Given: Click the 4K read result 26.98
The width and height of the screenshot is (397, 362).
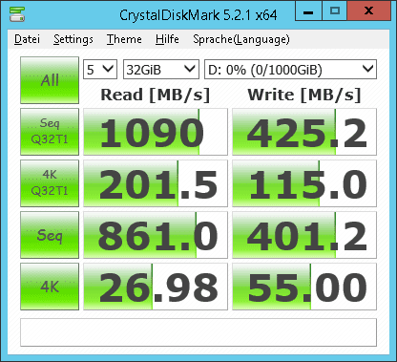Looking at the screenshot, I should (x=156, y=287).
